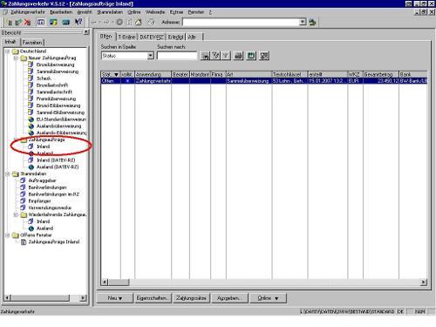This screenshot has height=327, width=436.
Task: Open the Extras menu
Action: [x=176, y=12]
